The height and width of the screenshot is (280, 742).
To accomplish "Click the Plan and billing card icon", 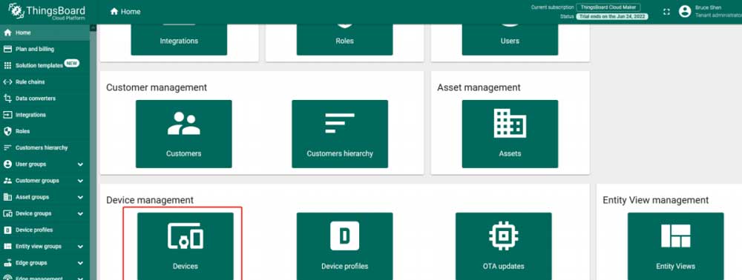I will click(x=7, y=49).
